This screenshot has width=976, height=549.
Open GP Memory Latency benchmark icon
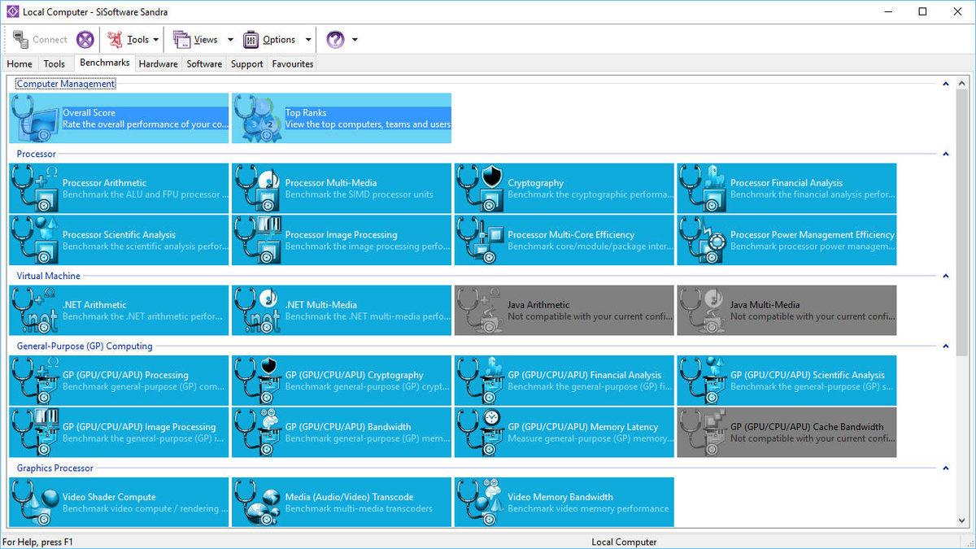(x=480, y=433)
